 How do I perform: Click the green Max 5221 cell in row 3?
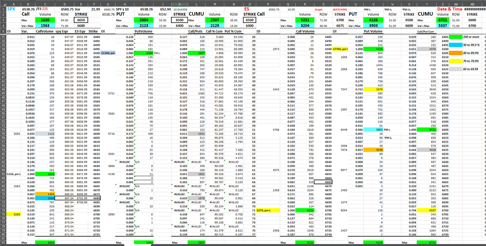[x=305, y=19]
